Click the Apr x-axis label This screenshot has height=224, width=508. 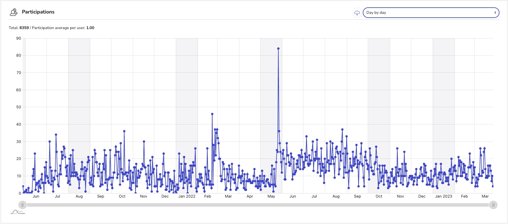pyautogui.click(x=250, y=196)
